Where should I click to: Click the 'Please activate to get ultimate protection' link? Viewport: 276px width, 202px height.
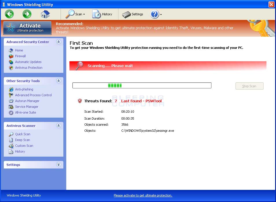(143, 195)
